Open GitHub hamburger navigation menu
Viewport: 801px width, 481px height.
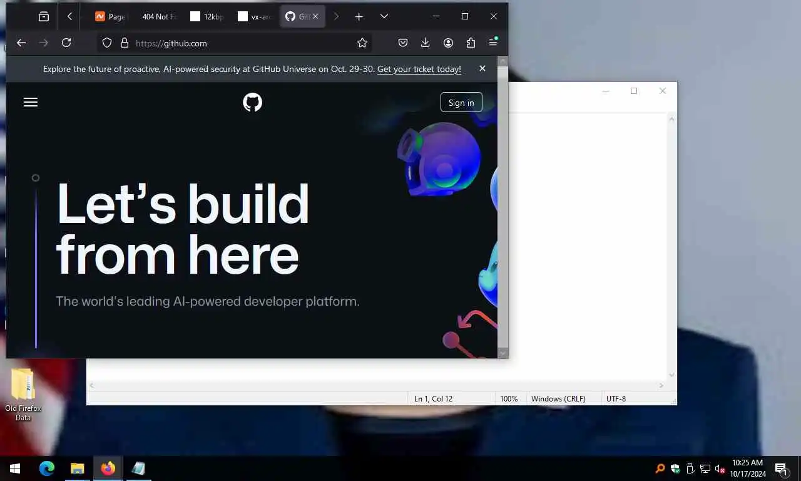coord(31,102)
